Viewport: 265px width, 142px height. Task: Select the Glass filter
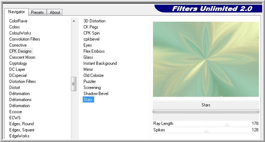tap(88, 57)
